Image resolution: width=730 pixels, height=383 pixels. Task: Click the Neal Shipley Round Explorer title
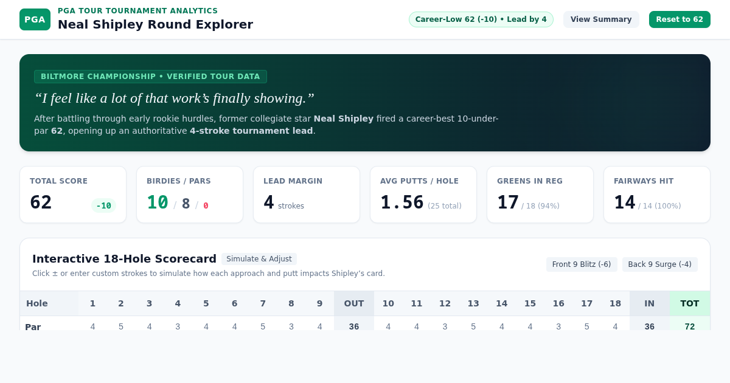tap(155, 24)
